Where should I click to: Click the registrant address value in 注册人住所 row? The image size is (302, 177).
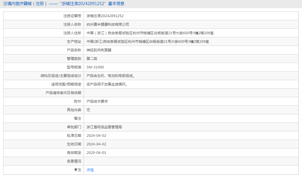click(x=150, y=33)
